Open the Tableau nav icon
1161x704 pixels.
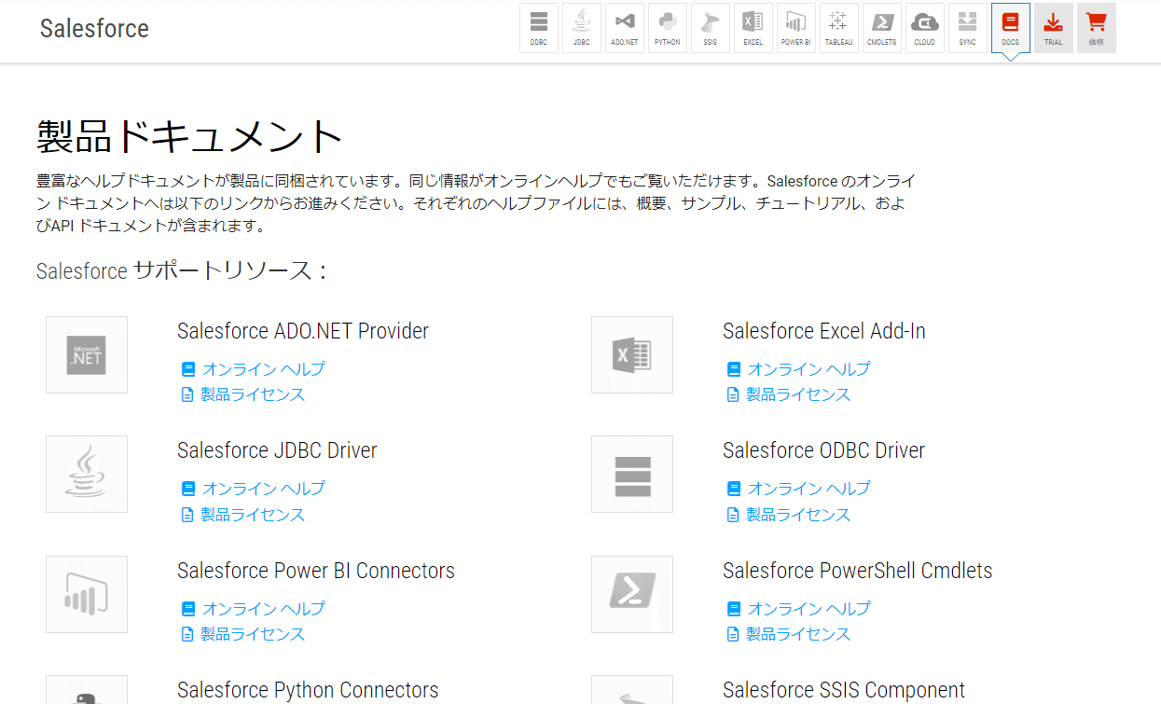(839, 28)
